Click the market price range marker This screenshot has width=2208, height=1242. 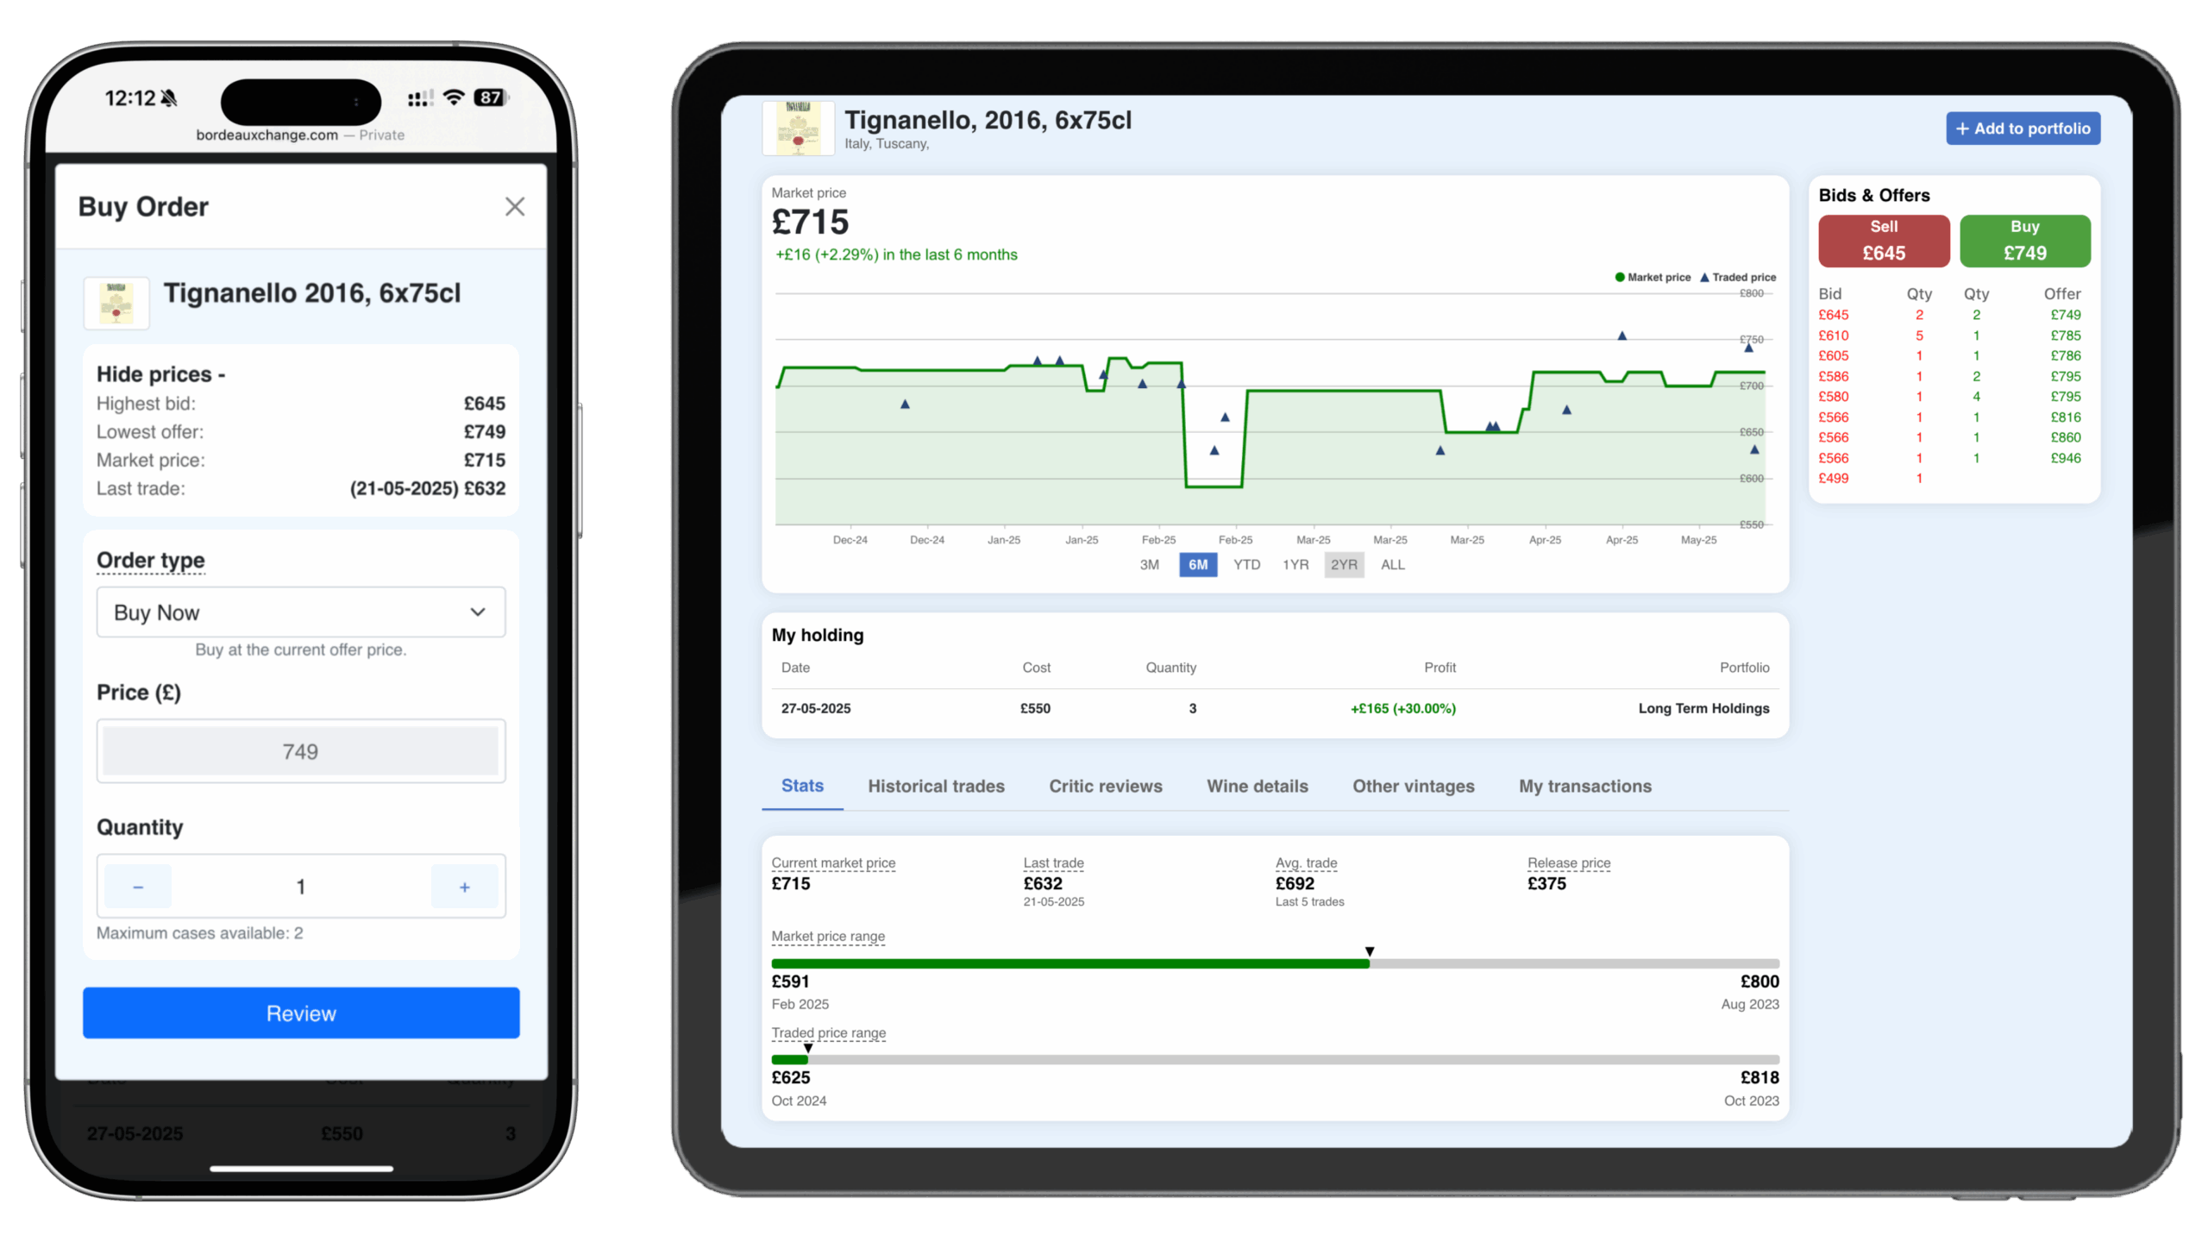(1369, 951)
